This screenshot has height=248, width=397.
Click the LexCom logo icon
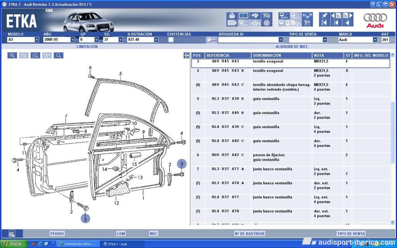click(12, 234)
